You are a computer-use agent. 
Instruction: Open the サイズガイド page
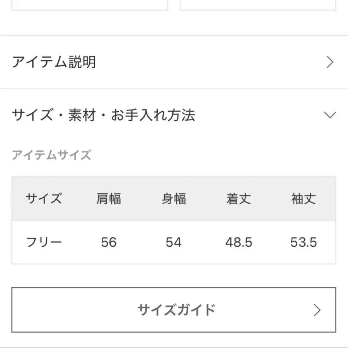pos(174,310)
